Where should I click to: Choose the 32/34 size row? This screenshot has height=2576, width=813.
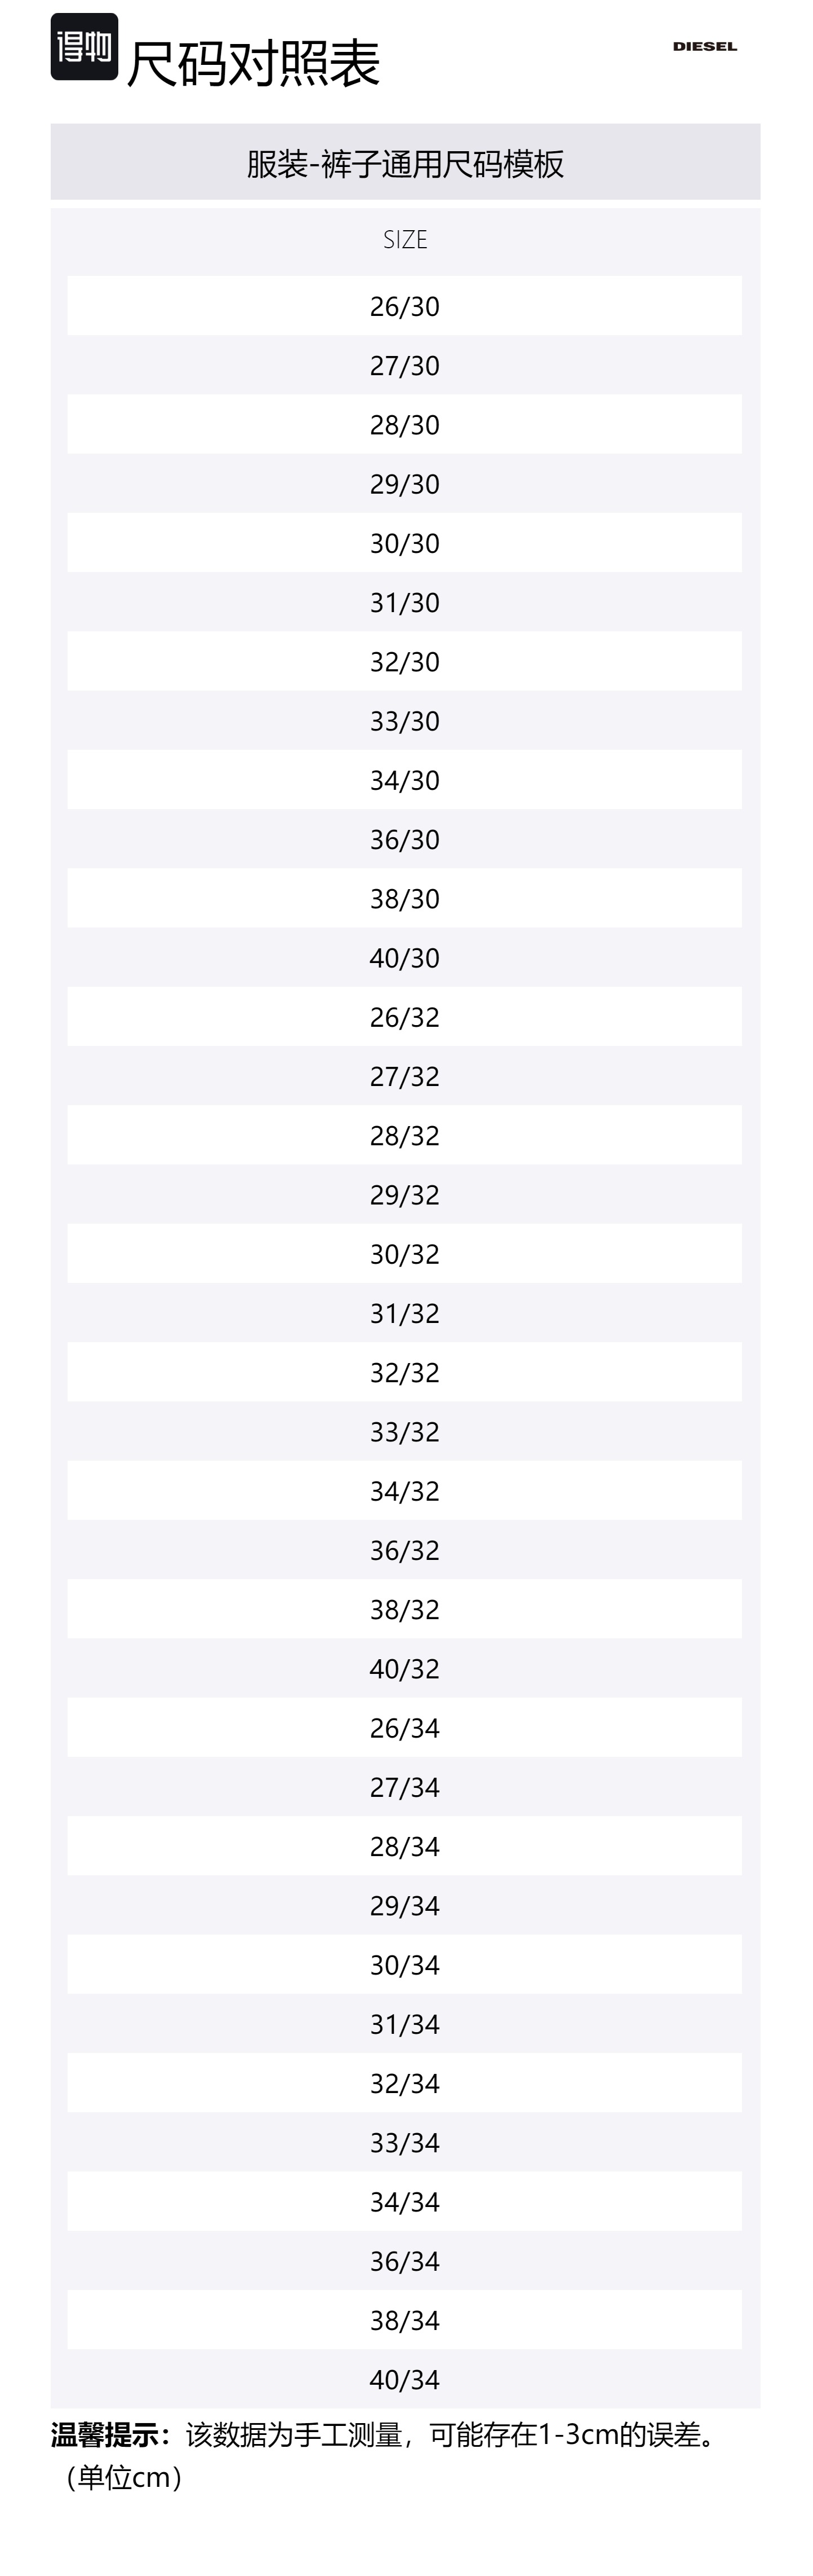point(405,2083)
